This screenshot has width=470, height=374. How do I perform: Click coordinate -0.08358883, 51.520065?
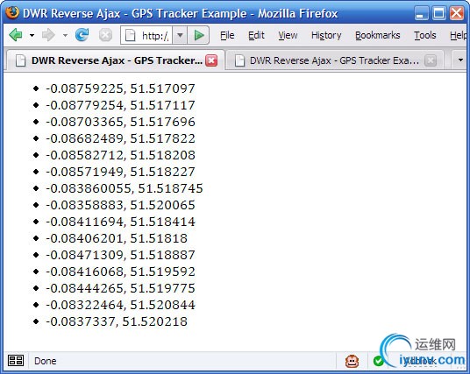click(x=120, y=205)
